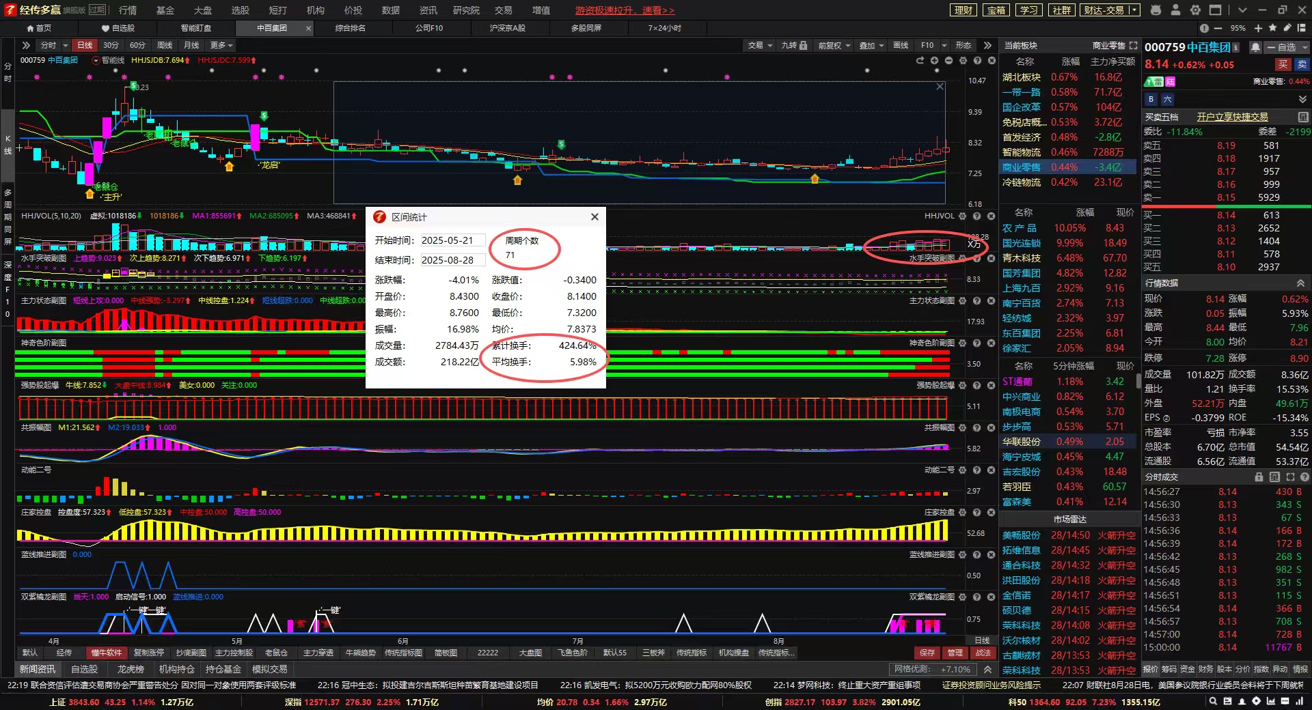The height and width of the screenshot is (710, 1312).
Task: Select the 龙虎榜 bottom tab
Action: [x=131, y=669]
